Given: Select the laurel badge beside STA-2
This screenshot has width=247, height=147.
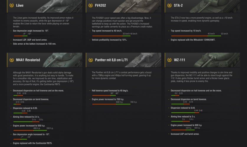Looking at the screenshot, I should (x=169, y=6).
